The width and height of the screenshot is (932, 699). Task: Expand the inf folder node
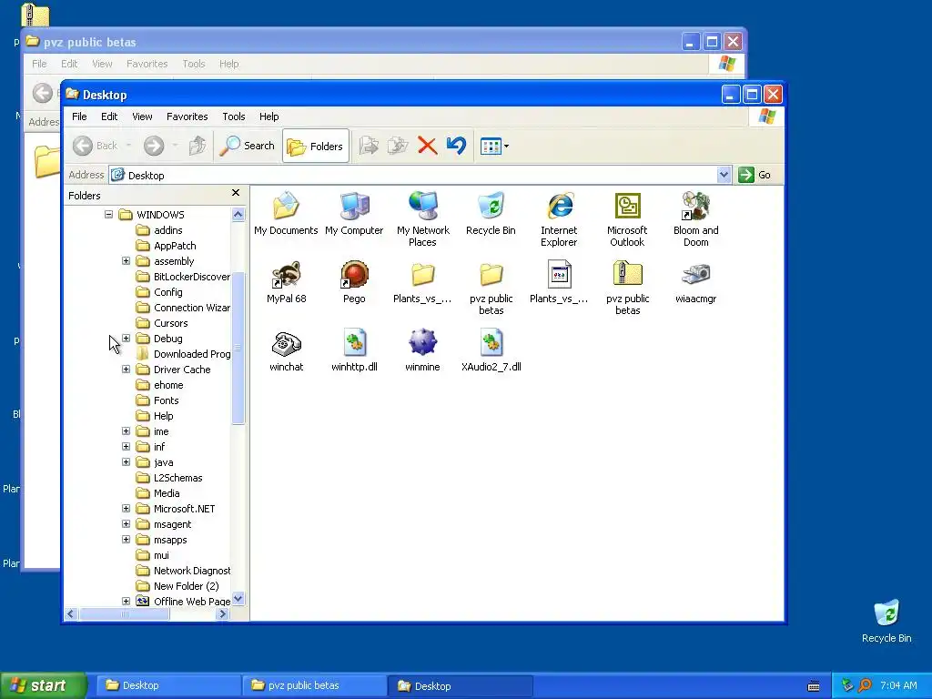tap(126, 446)
